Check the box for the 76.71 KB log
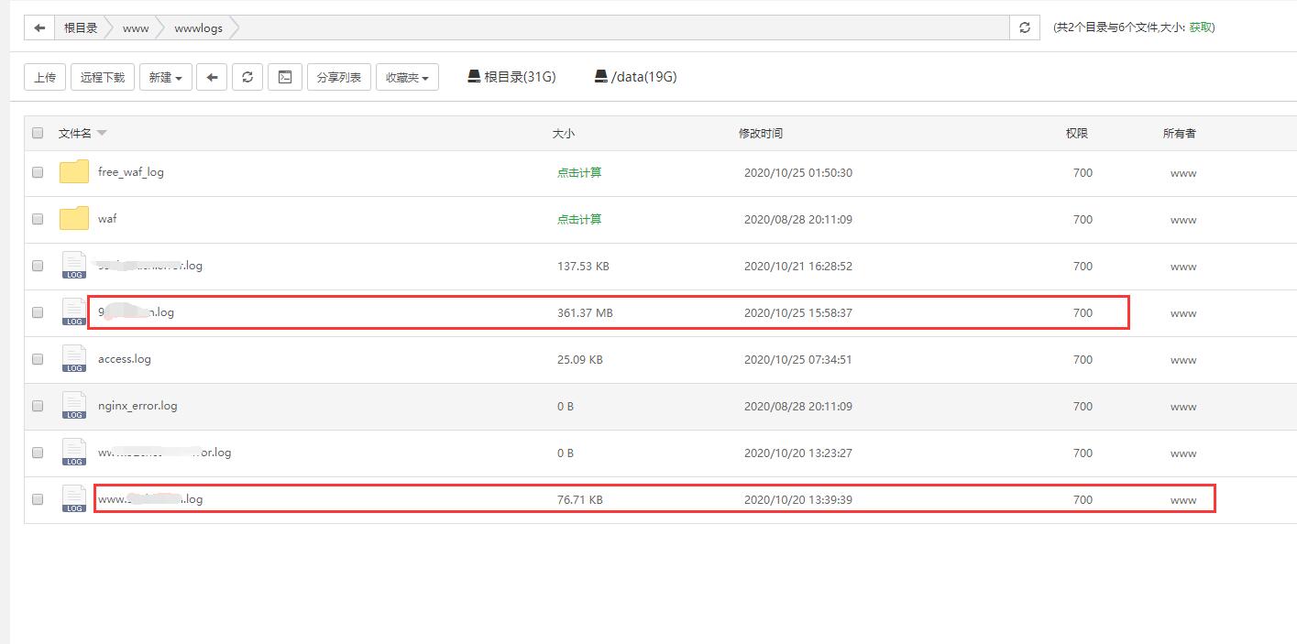Viewport: 1297px width, 644px height. pos(38,499)
